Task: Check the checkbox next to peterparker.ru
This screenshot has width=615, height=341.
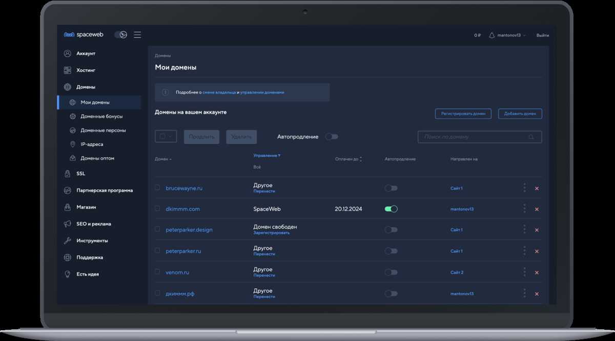Action: [157, 250]
